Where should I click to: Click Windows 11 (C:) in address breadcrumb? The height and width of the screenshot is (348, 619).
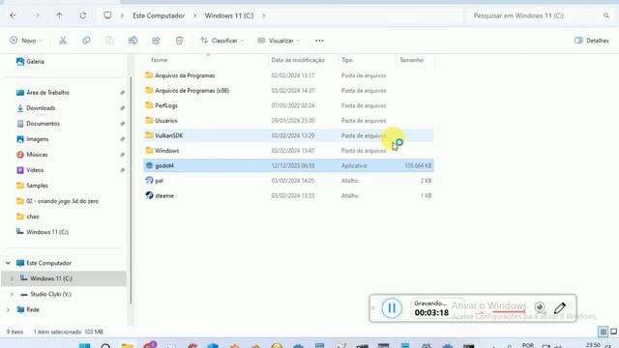229,15
